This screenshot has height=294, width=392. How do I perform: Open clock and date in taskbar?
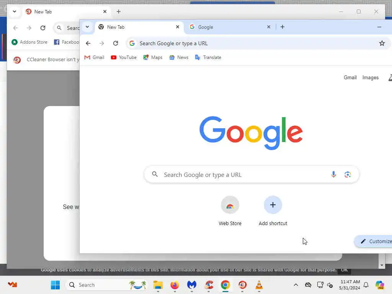pyautogui.click(x=350, y=285)
